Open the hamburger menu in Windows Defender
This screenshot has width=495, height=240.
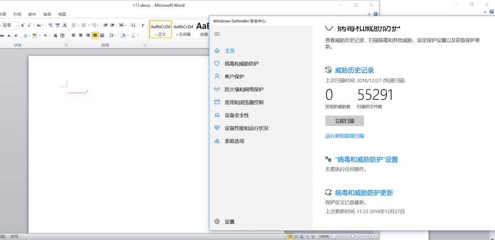click(217, 34)
